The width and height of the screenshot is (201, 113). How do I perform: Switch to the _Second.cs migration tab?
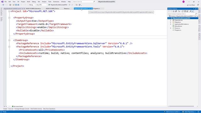tap(33, 8)
